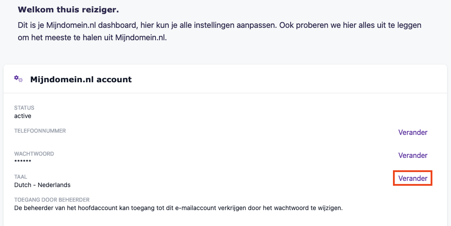Change the phone number via Verander
This screenshot has height=226, width=451.
tap(412, 132)
